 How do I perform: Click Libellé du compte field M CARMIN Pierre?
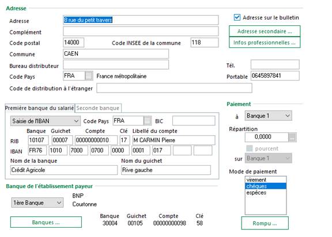pyautogui.click(x=173, y=140)
